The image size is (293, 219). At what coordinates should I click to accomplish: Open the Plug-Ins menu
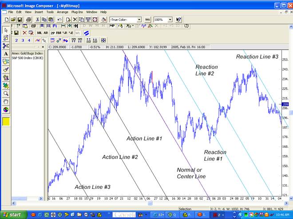tap(77, 12)
